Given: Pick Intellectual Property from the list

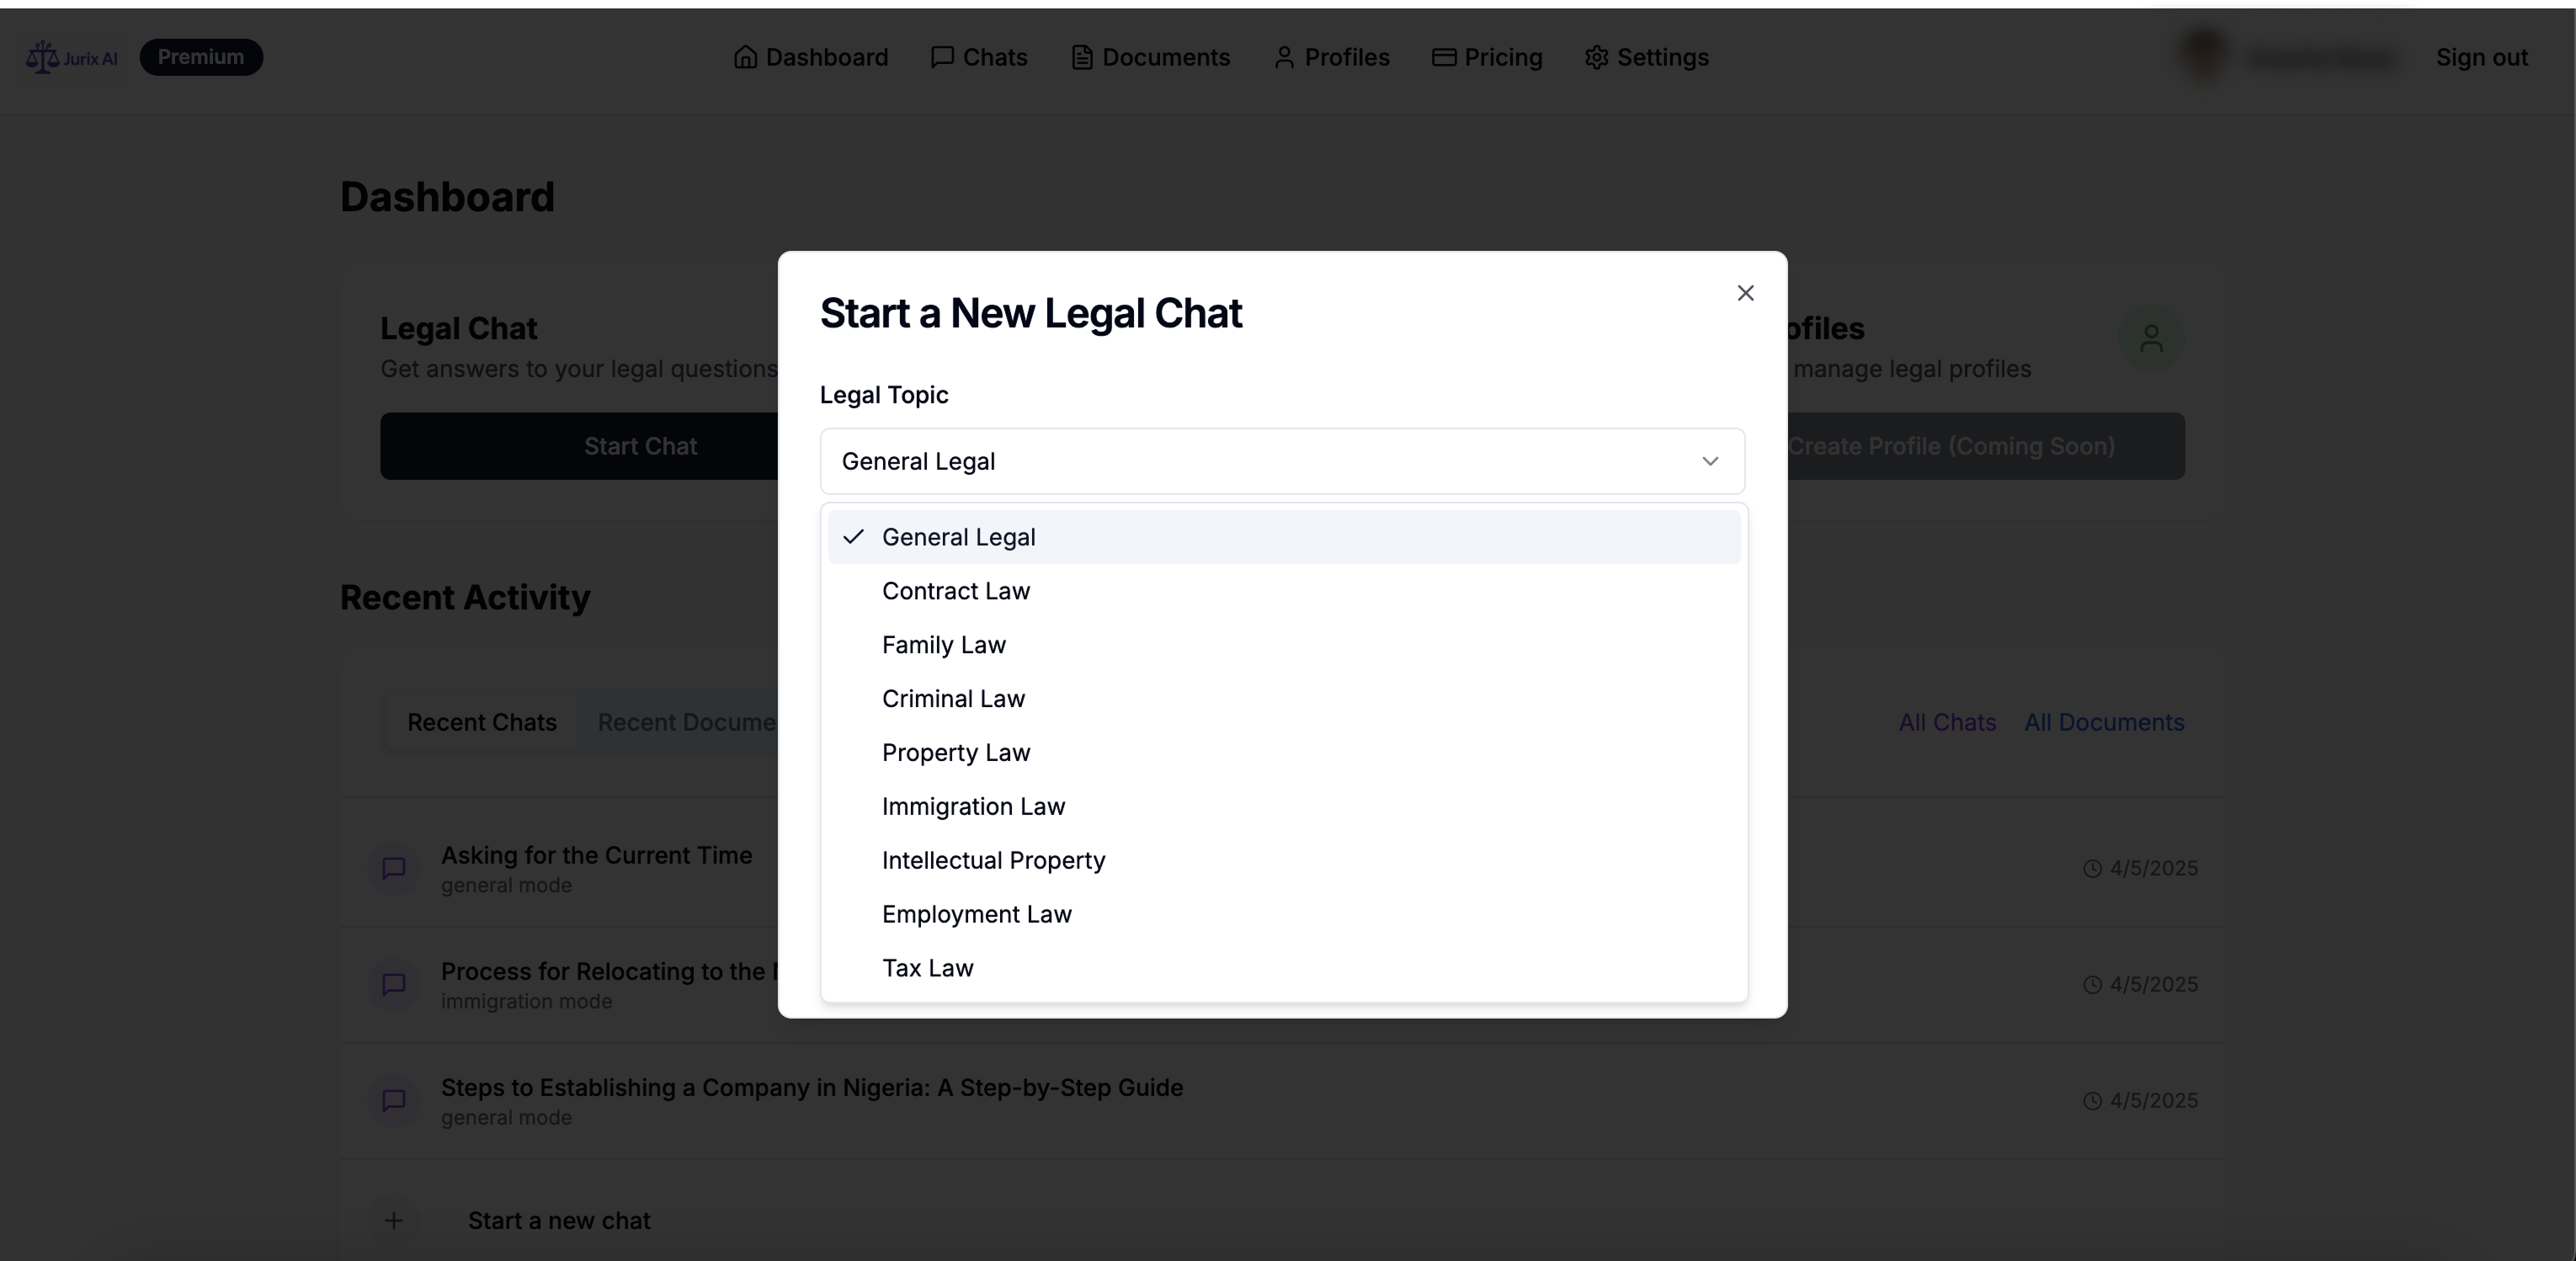Looking at the screenshot, I should (x=993, y=860).
